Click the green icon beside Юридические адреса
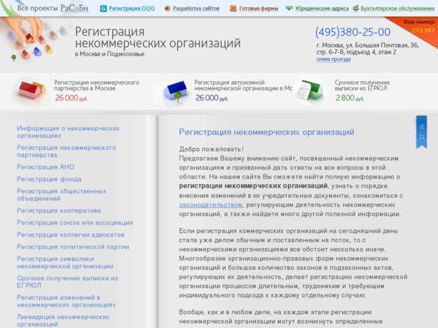 click(x=289, y=8)
